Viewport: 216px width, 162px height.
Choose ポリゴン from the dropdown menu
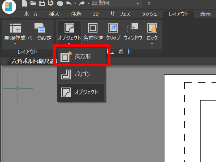81,74
